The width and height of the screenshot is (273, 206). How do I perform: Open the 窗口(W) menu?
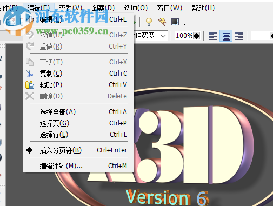[x=169, y=8]
